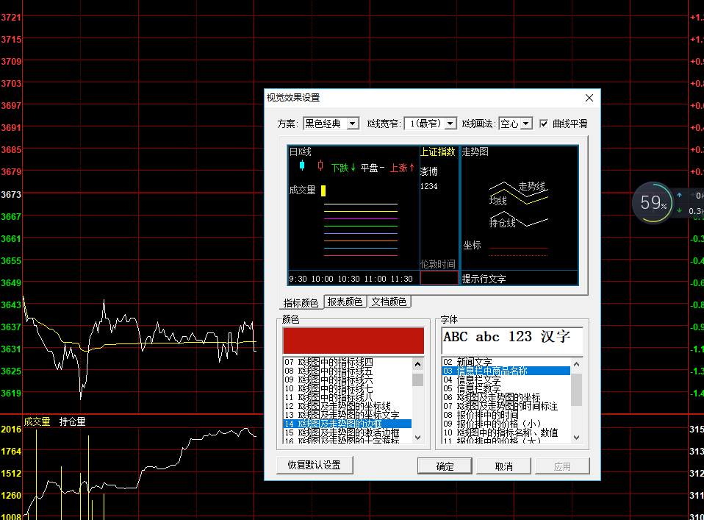The height and width of the screenshot is (520, 704).
Task: Click the cyan candlestick icon in preview
Action: (x=302, y=165)
